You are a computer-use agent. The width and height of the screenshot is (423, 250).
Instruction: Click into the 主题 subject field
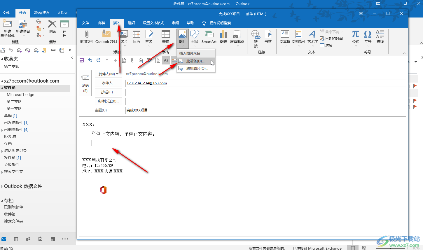click(265, 110)
